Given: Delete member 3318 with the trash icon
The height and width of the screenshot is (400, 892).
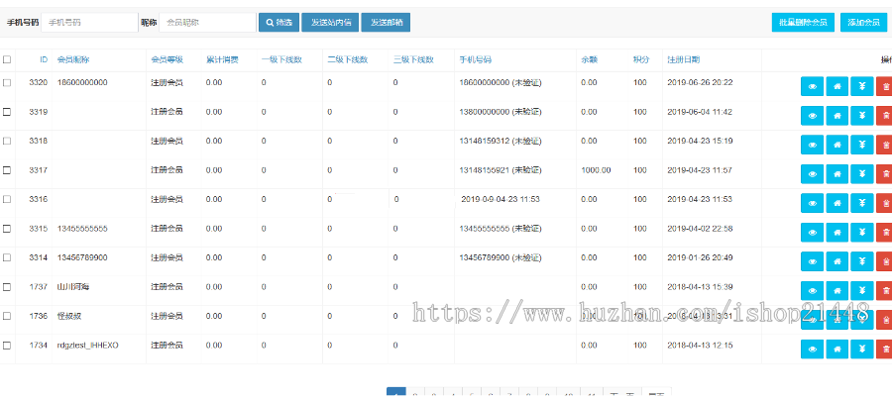Looking at the screenshot, I should (x=884, y=145).
